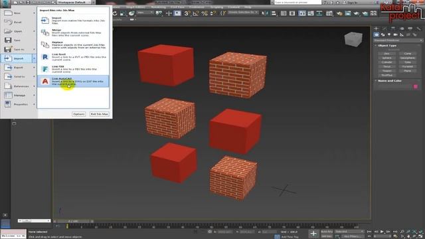
Task: Open the View reference coordinate dropdown
Action: (145, 13)
